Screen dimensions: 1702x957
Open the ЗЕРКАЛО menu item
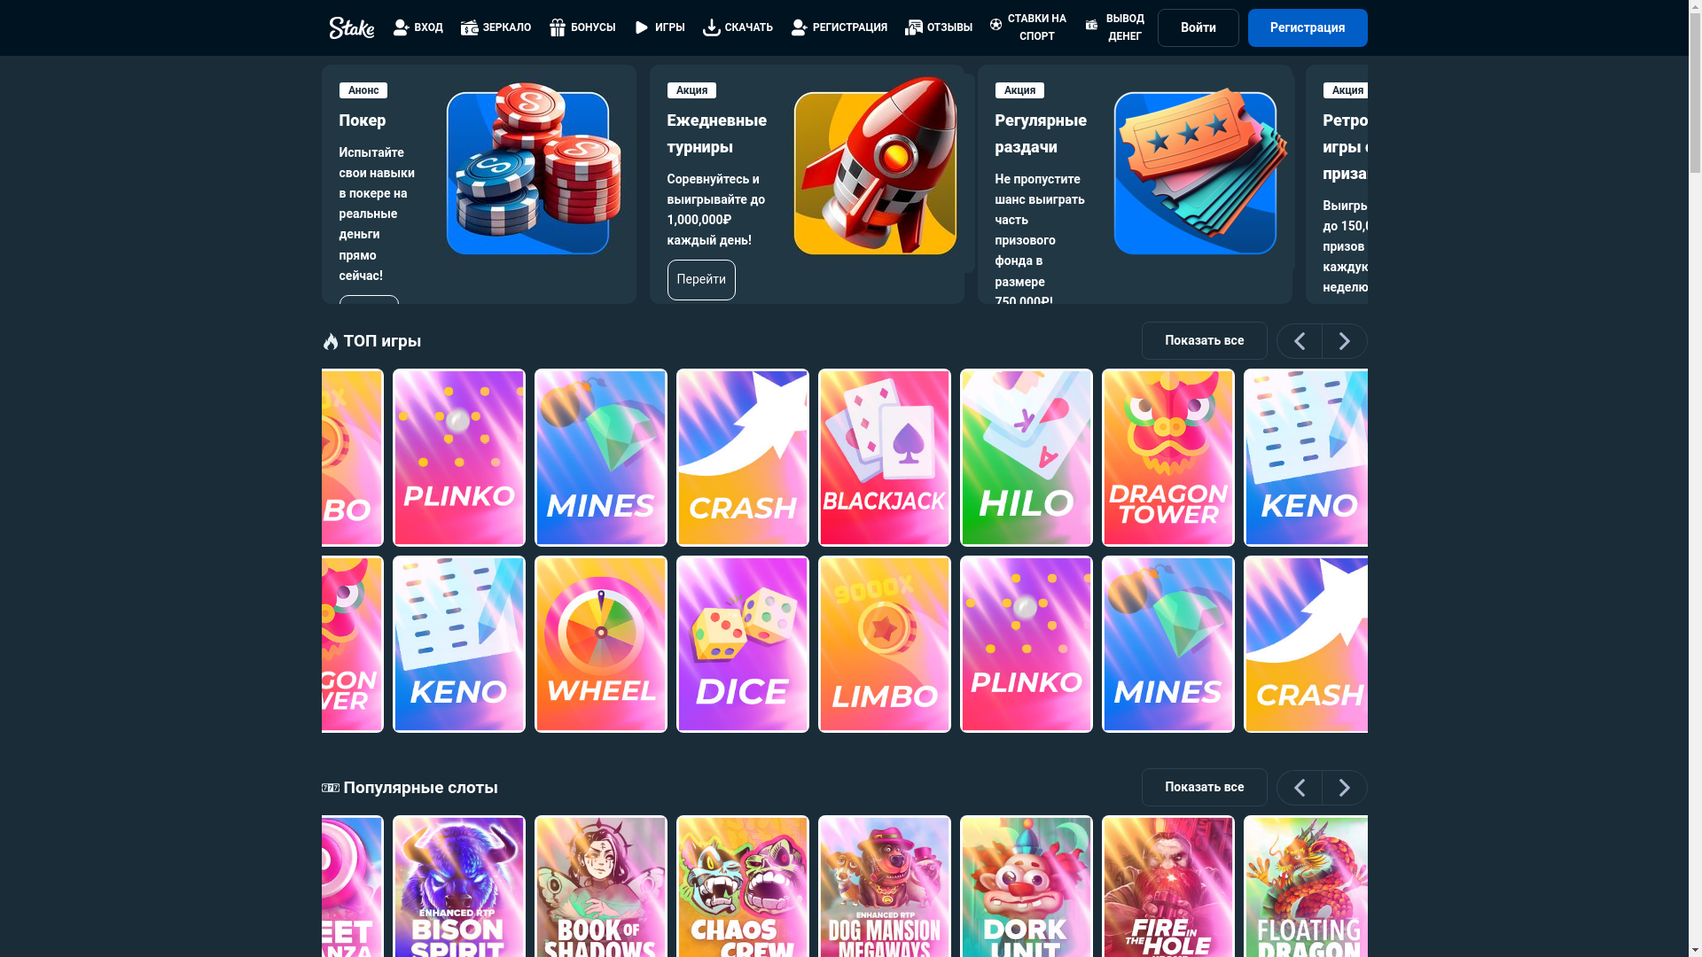pos(496,27)
